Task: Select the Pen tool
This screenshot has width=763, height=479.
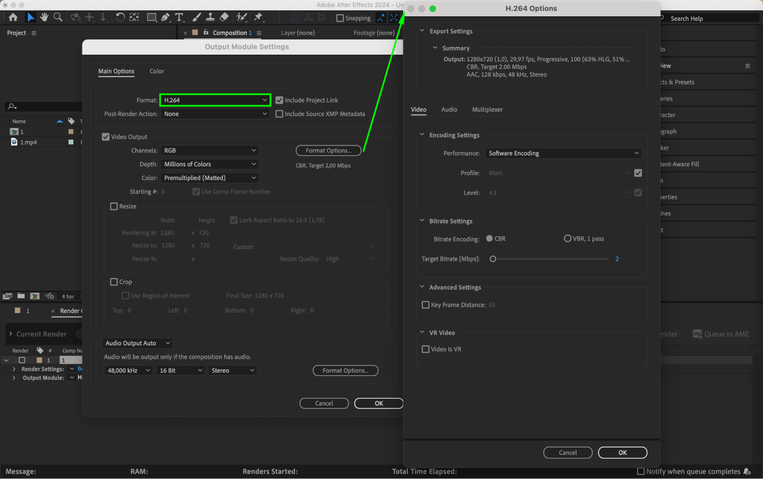Action: tap(165, 17)
